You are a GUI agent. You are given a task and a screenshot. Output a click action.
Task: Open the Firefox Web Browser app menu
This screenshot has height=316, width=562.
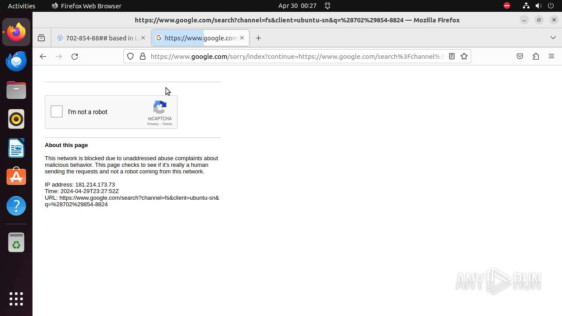pos(86,6)
